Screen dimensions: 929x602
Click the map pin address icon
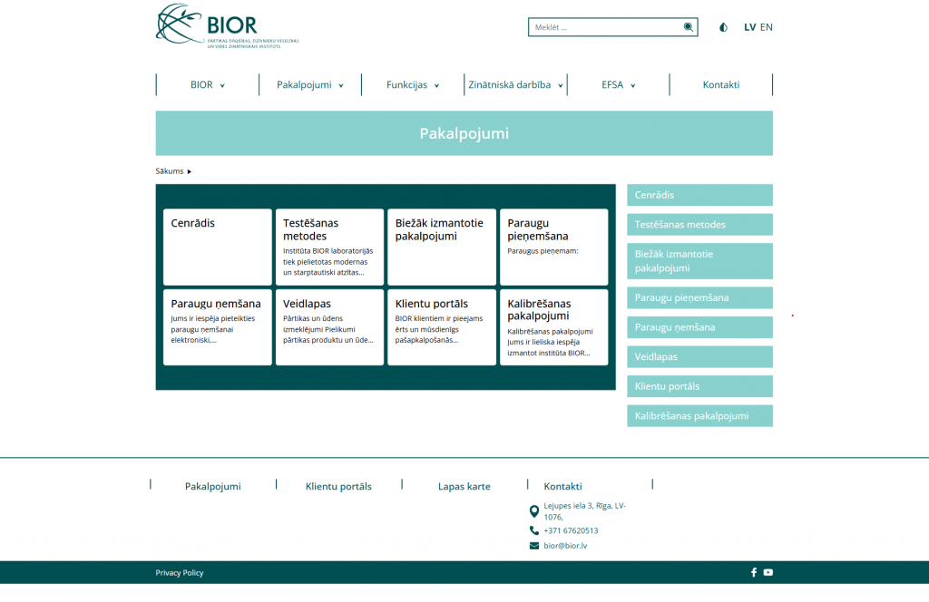click(x=534, y=511)
